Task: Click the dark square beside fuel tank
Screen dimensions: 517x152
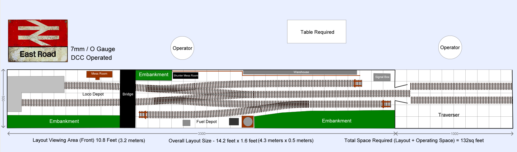Action: [x=234, y=122]
